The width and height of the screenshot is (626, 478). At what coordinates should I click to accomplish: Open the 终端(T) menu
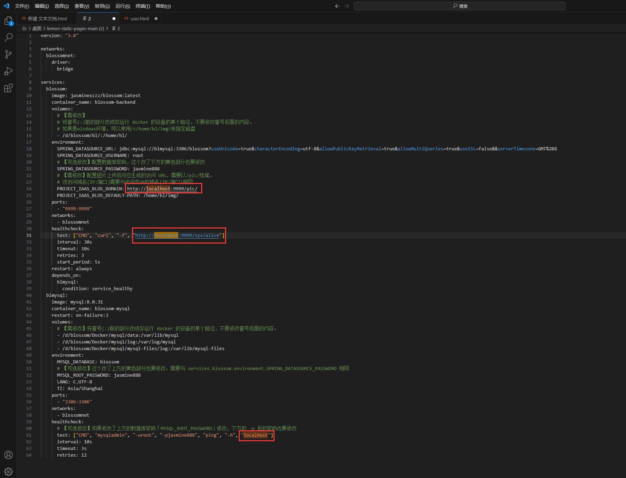click(x=143, y=6)
